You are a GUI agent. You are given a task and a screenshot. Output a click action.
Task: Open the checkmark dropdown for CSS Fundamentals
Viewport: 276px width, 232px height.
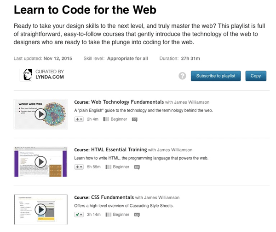79,214
